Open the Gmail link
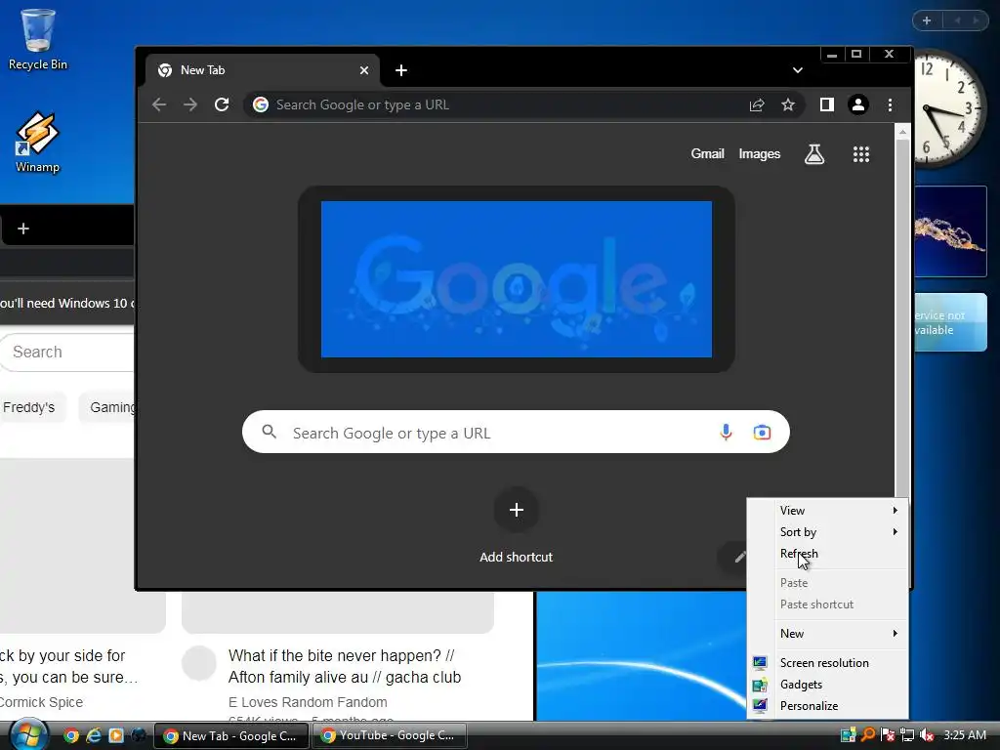The height and width of the screenshot is (750, 1000). point(707,153)
